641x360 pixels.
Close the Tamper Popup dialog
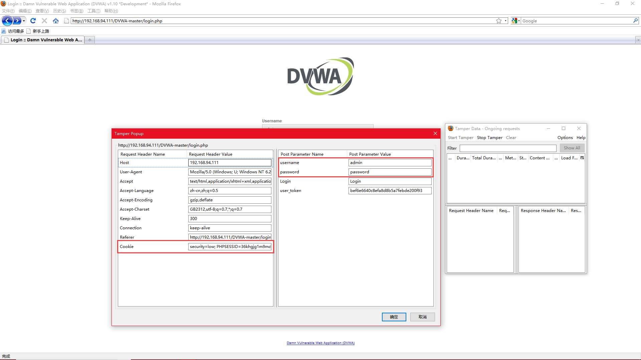tap(435, 133)
